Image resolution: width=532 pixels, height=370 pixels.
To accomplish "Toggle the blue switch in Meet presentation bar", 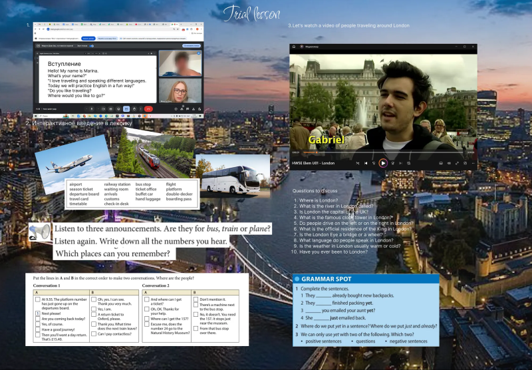I will click(x=92, y=46).
